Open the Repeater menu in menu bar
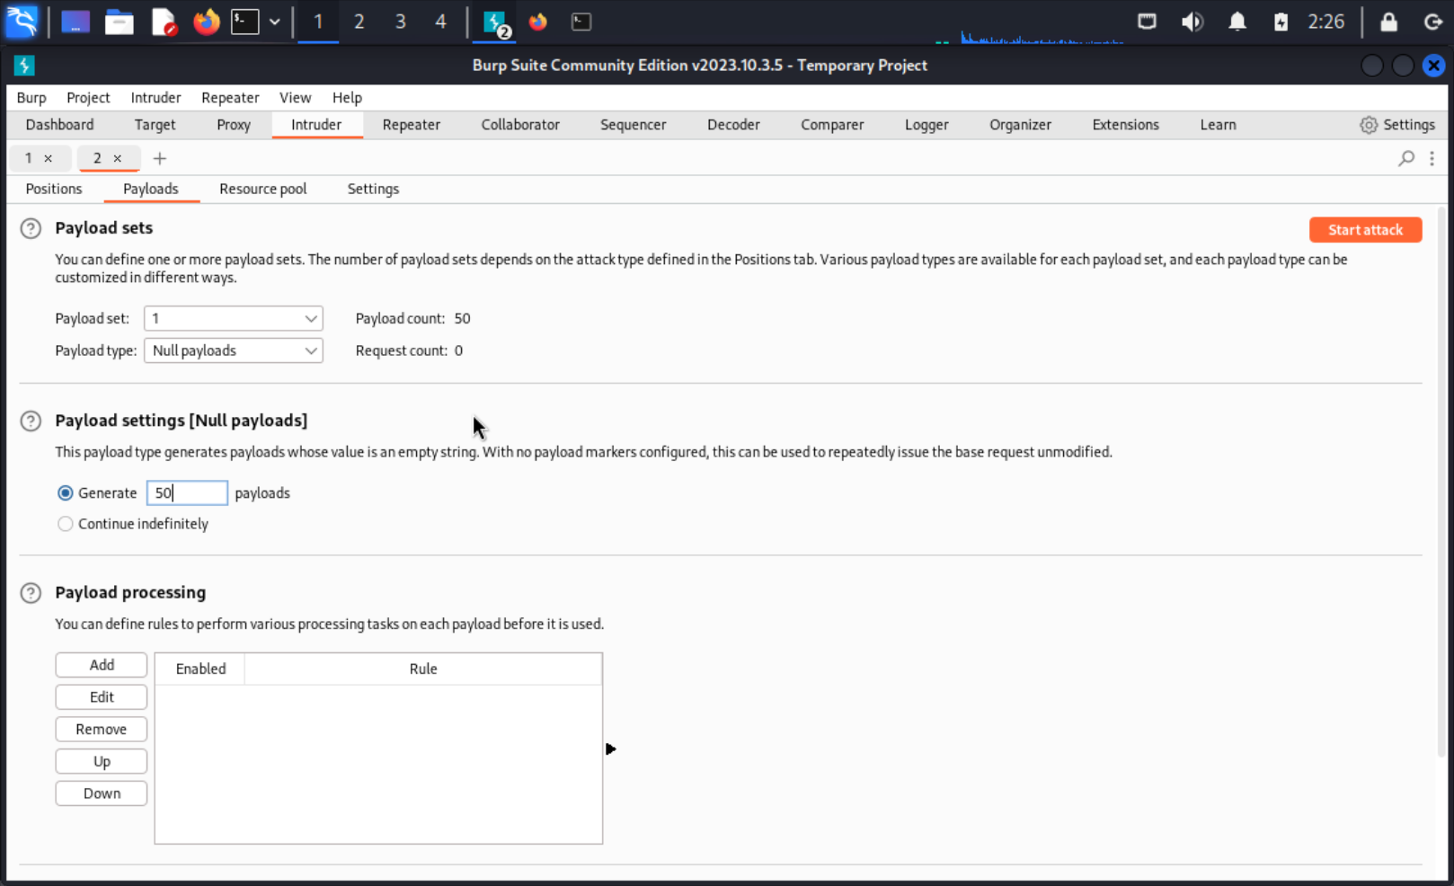Image resolution: width=1454 pixels, height=886 pixels. click(230, 98)
